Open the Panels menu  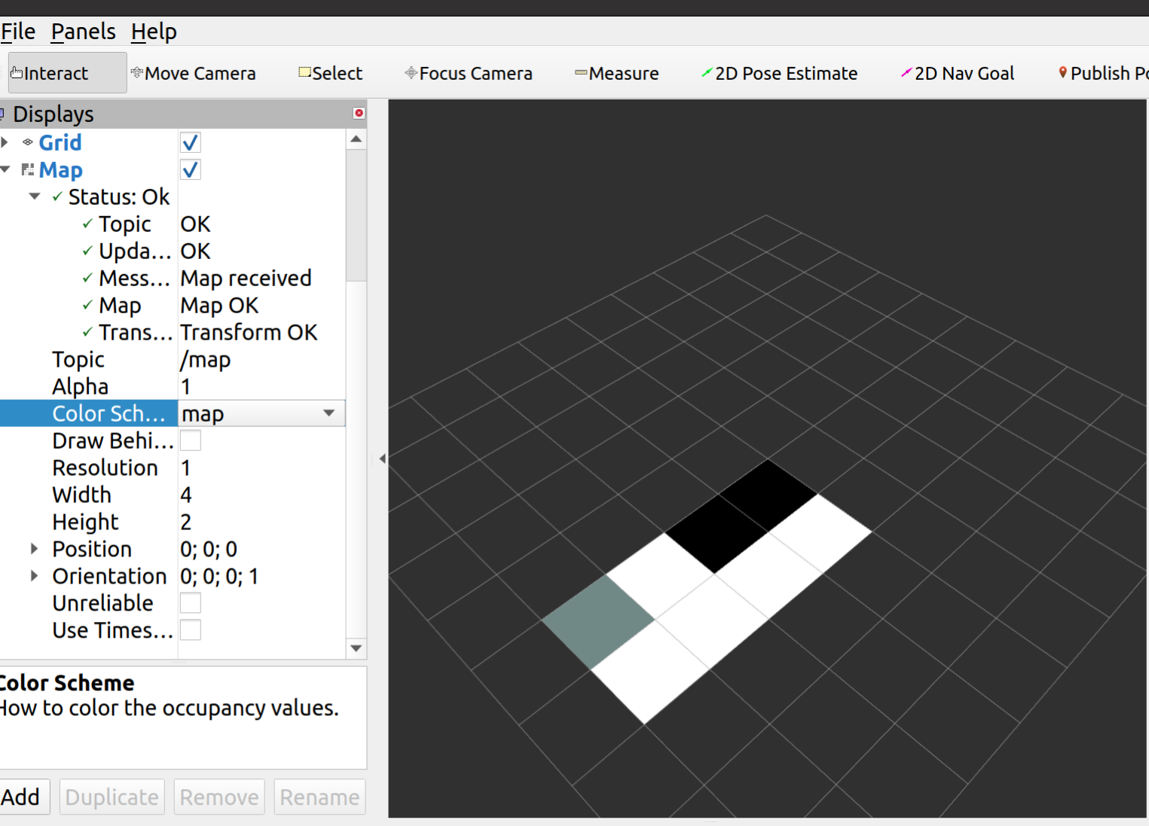[83, 32]
